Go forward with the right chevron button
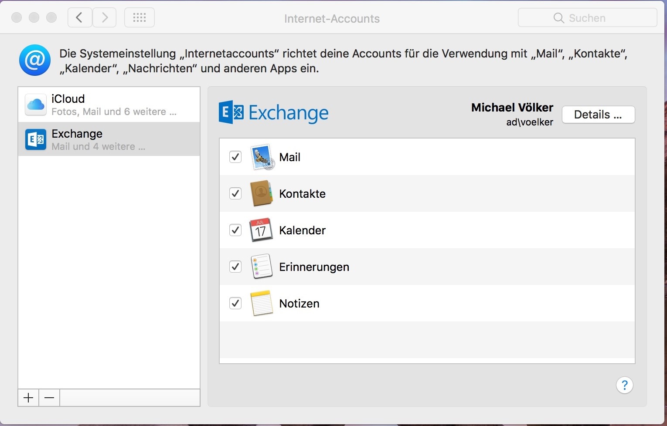The height and width of the screenshot is (426, 667). [x=105, y=18]
